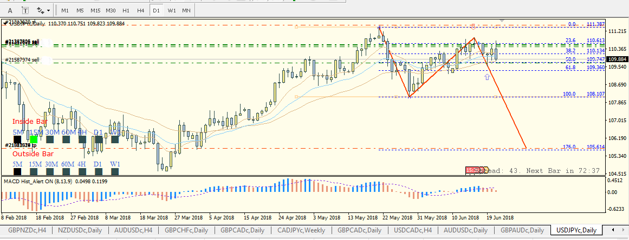Choose the arrows objects tool icon
This screenshot has width=629, height=240.
[41, 10]
